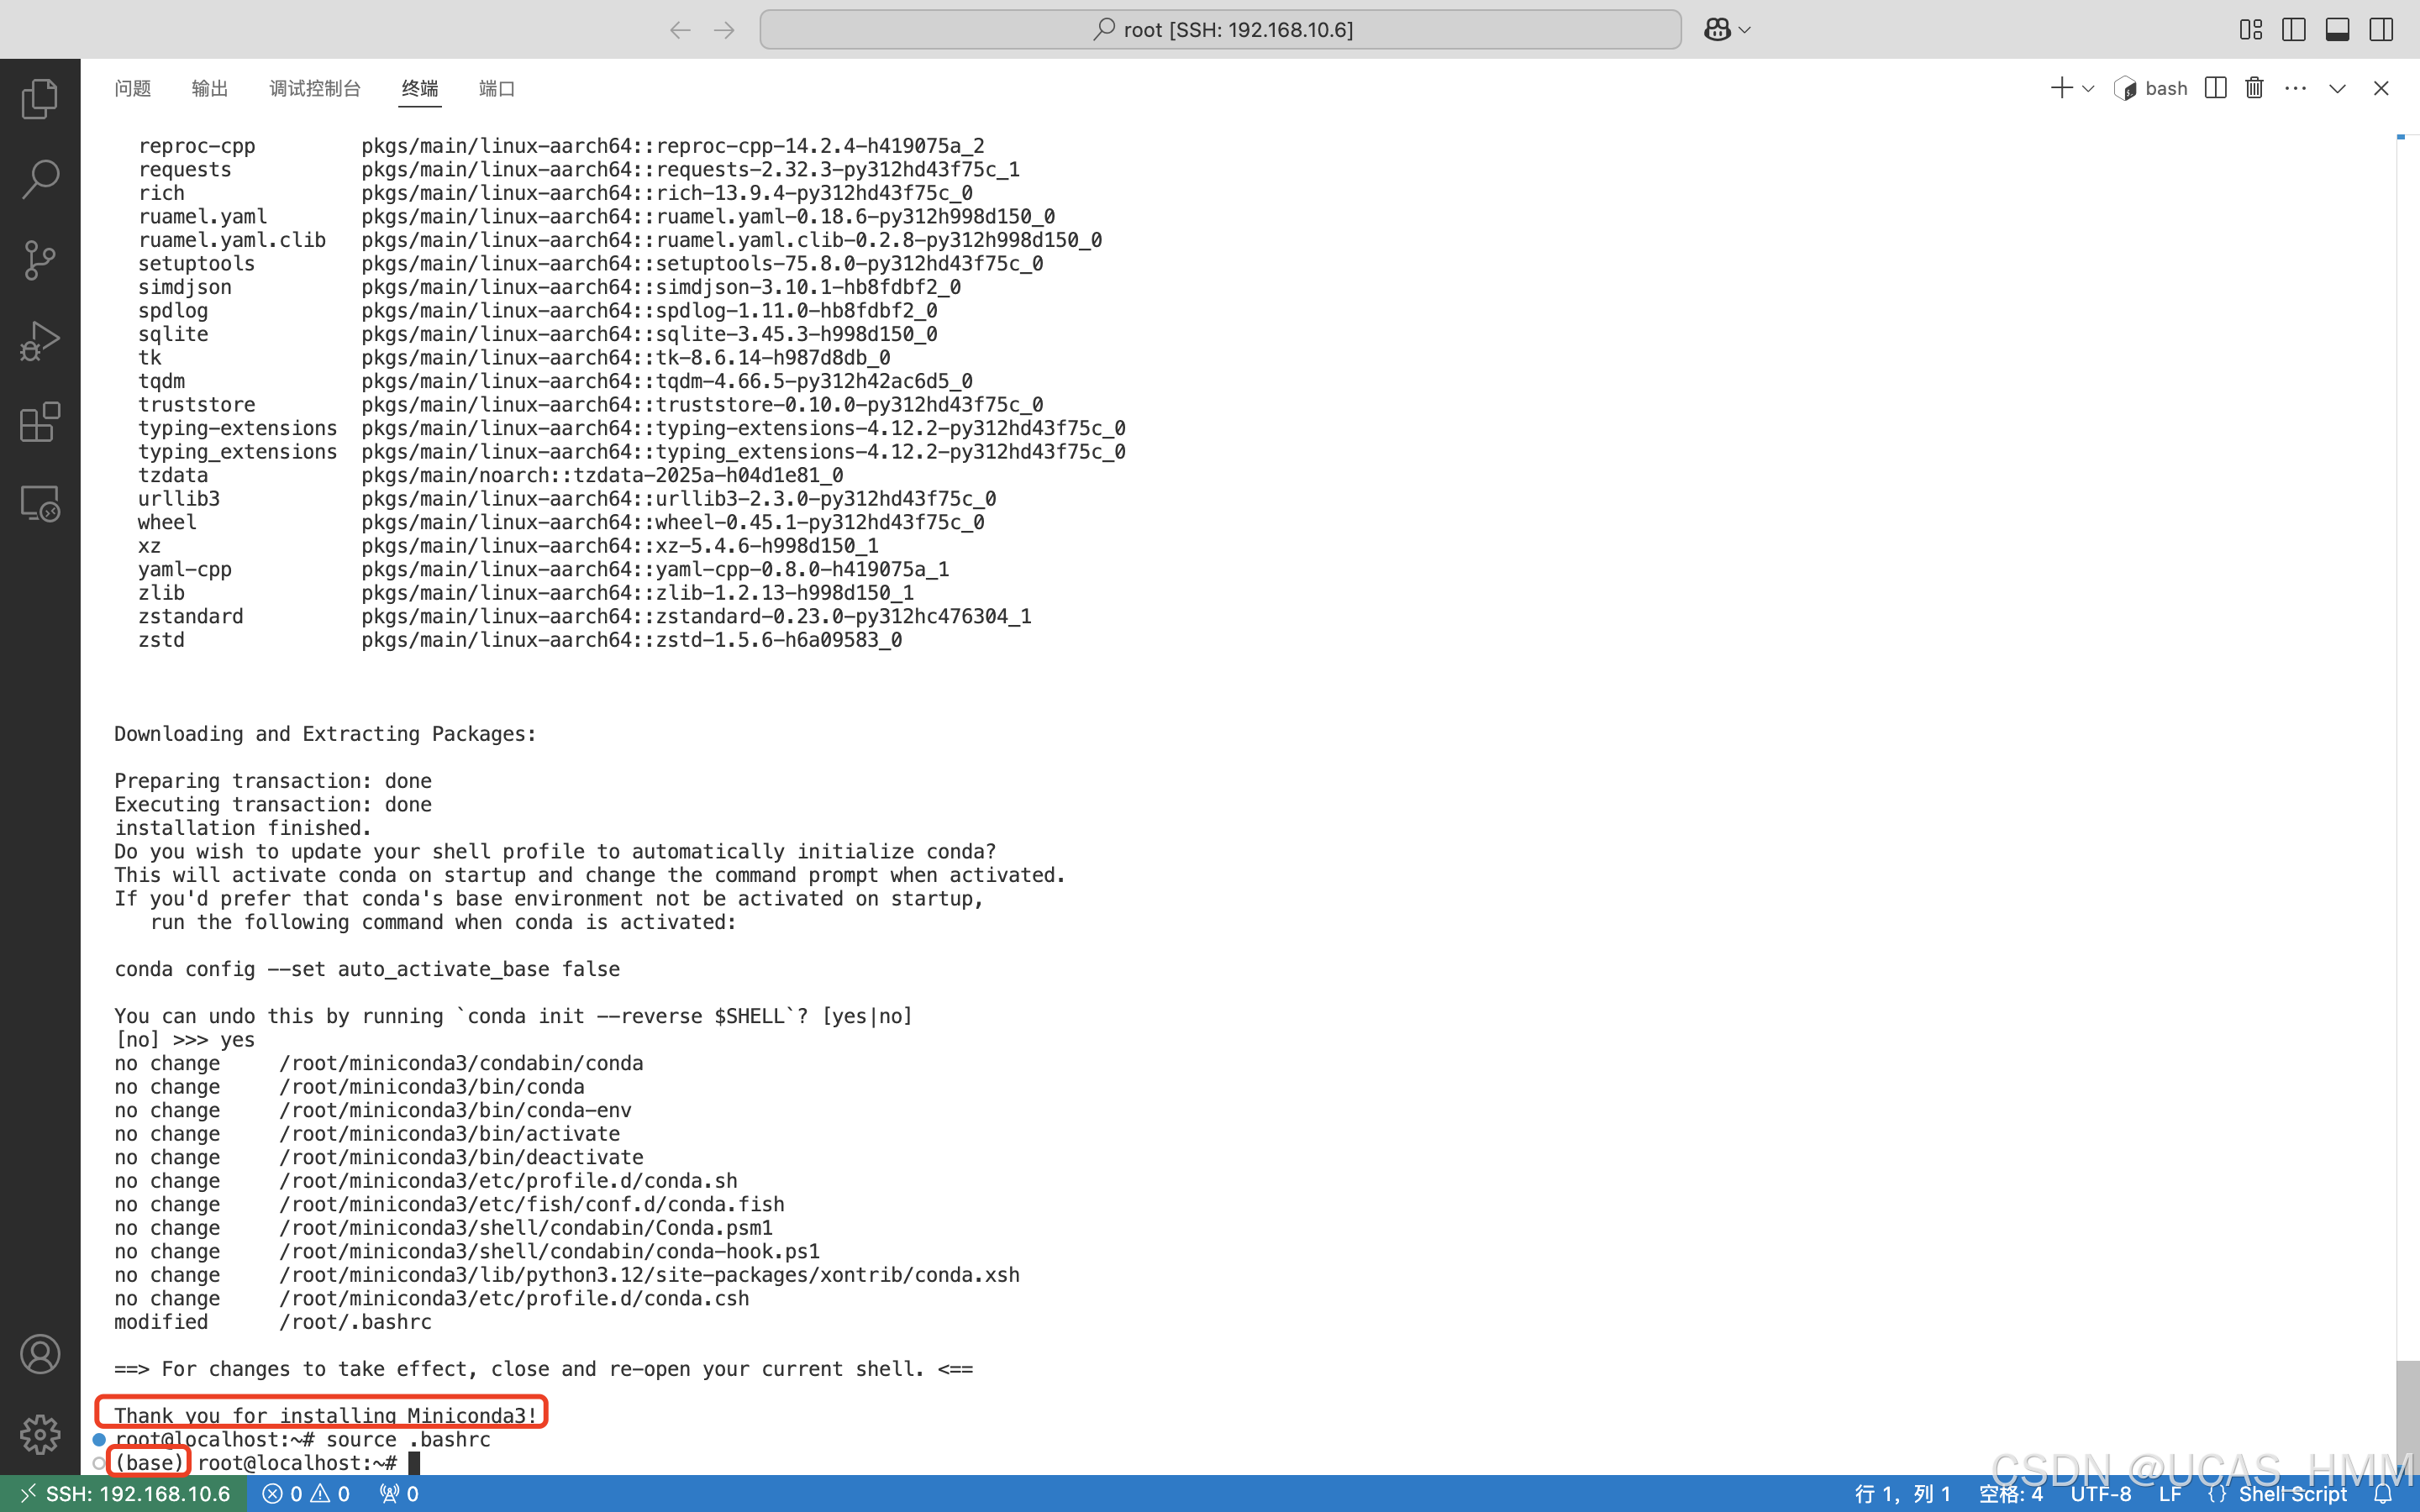Image resolution: width=2420 pixels, height=1512 pixels.
Task: Open Remote Explorer view
Action: pos(40,504)
